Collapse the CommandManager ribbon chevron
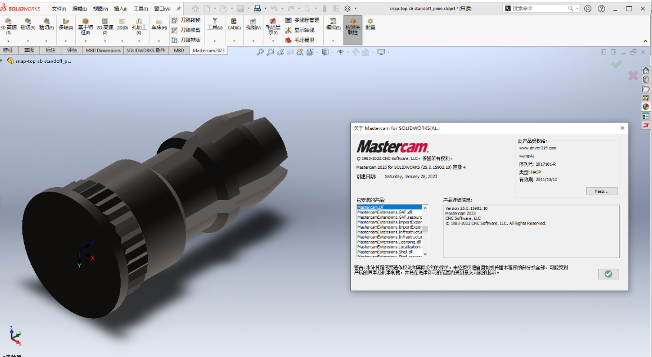The height and width of the screenshot is (357, 652). (x=646, y=41)
